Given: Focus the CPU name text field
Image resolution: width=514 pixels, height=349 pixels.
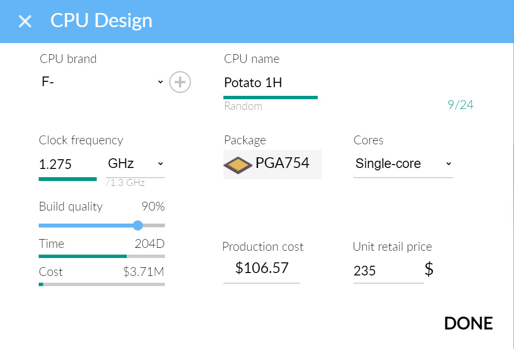Looking at the screenshot, I should point(270,83).
